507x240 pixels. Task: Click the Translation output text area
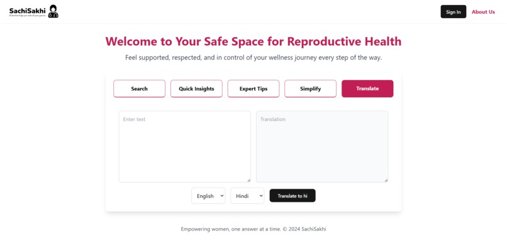[x=322, y=147]
